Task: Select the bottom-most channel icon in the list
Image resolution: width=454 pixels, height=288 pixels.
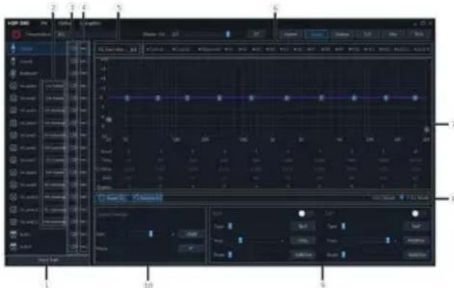Action: pyautogui.click(x=13, y=247)
